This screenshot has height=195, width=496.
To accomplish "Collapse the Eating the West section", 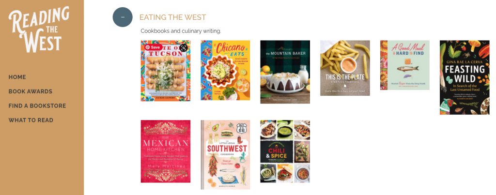I will pos(123,17).
